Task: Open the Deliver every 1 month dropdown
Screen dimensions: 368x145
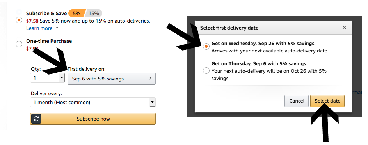Action: click(x=93, y=102)
